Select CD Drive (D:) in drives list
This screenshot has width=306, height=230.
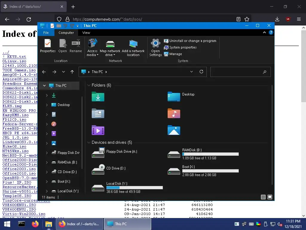tap(109, 170)
